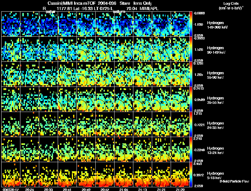This screenshot has width=251, height=191.
Task: Click the '-1.630' colorbar midpoint value
Action: tap(199, 24)
